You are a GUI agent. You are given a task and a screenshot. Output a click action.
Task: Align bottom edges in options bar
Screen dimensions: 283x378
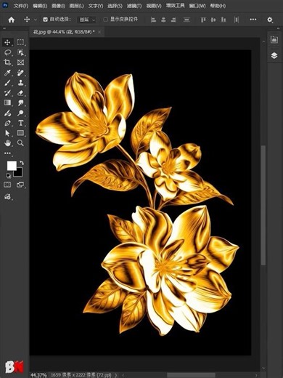(223, 20)
